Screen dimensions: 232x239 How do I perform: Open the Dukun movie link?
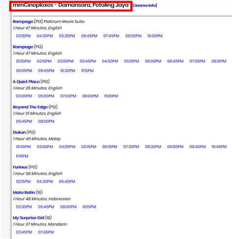[x=19, y=132]
